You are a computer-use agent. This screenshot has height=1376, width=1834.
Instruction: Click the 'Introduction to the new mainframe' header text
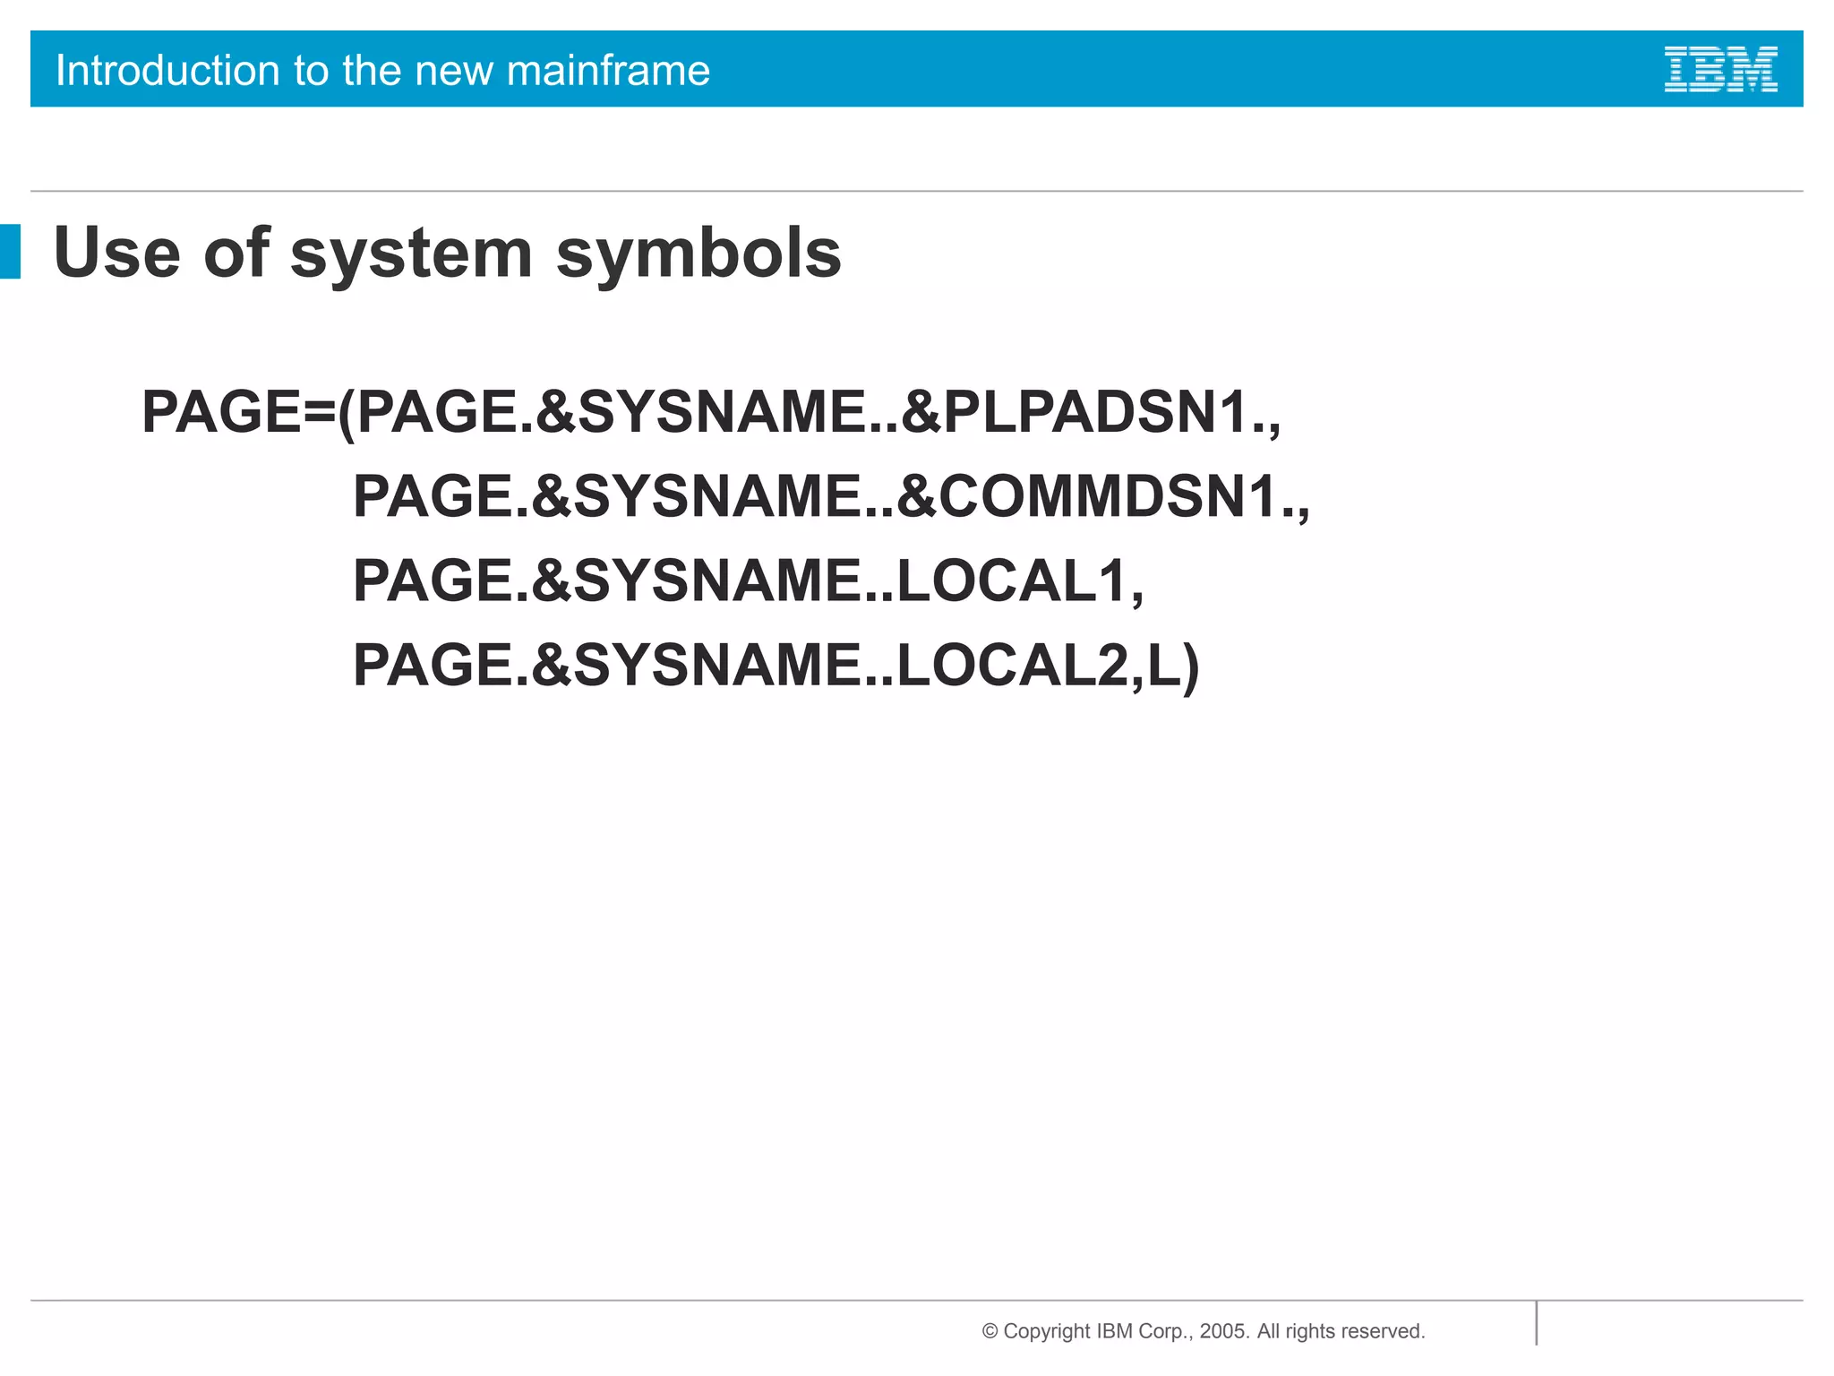(382, 70)
